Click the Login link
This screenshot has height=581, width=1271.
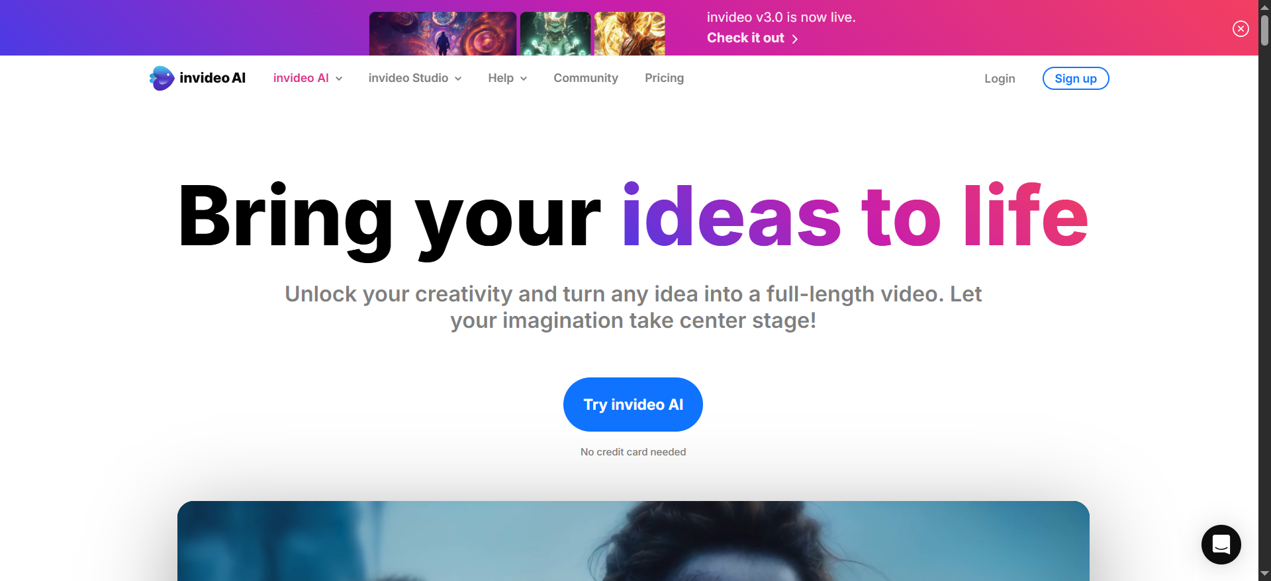tap(1000, 79)
